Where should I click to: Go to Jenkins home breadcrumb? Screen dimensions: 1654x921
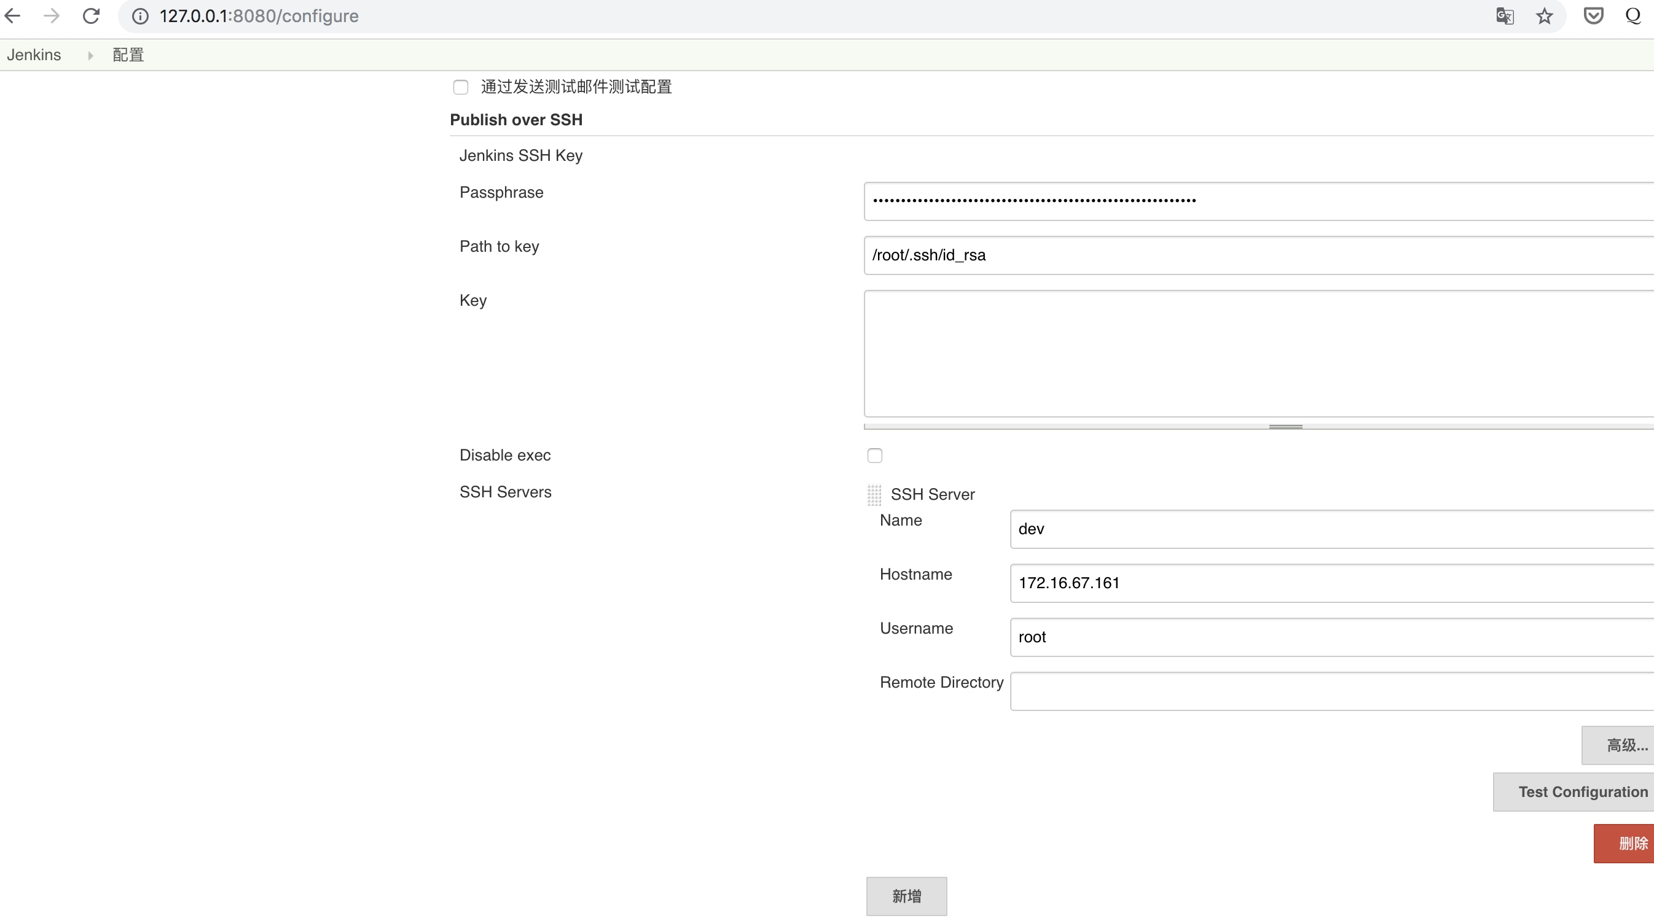[x=34, y=55]
